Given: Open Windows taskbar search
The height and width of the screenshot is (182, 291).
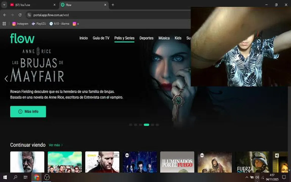Looking at the screenshot, I should (15, 177).
